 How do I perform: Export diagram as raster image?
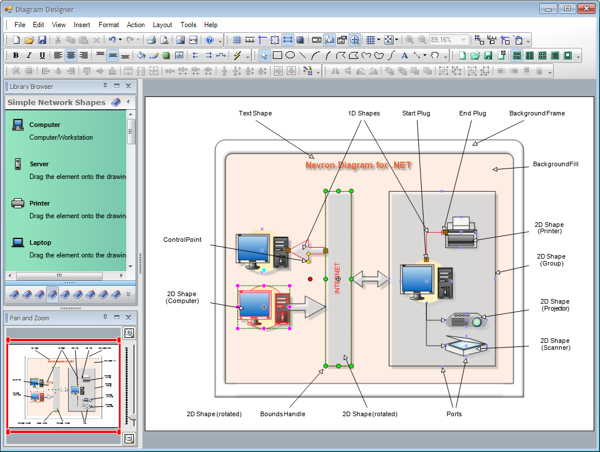(x=181, y=40)
